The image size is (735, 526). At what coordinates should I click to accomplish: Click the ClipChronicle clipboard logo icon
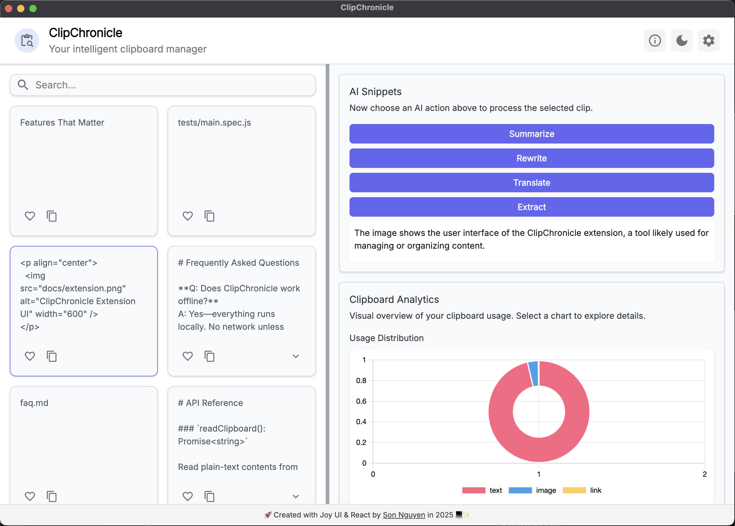[x=27, y=41]
